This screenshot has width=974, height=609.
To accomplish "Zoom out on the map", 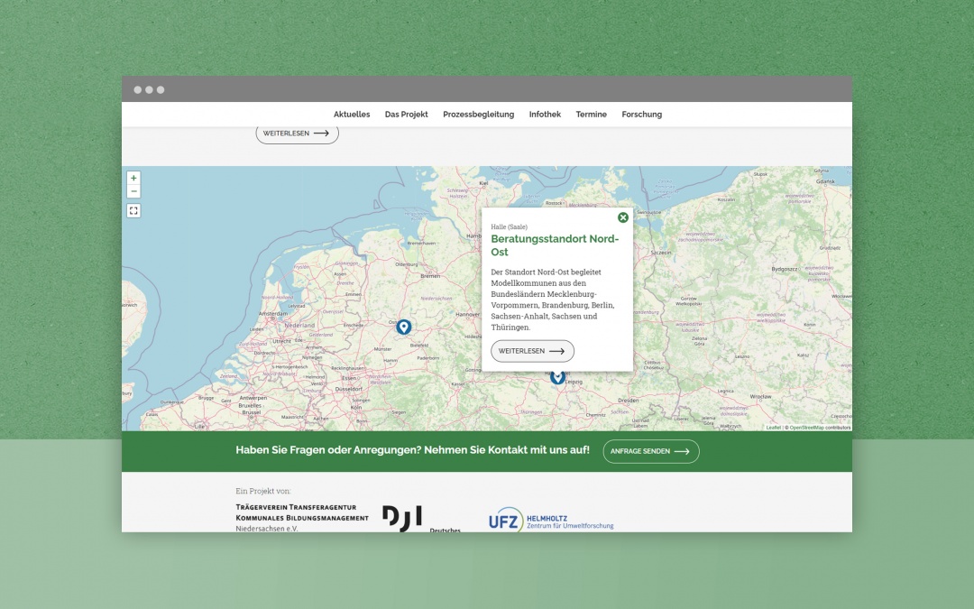I will pyautogui.click(x=133, y=191).
